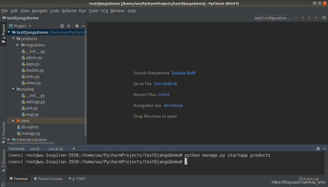Screen dimensions: 328x187
Task: Open the Terminal tool window tab
Action: point(18,178)
